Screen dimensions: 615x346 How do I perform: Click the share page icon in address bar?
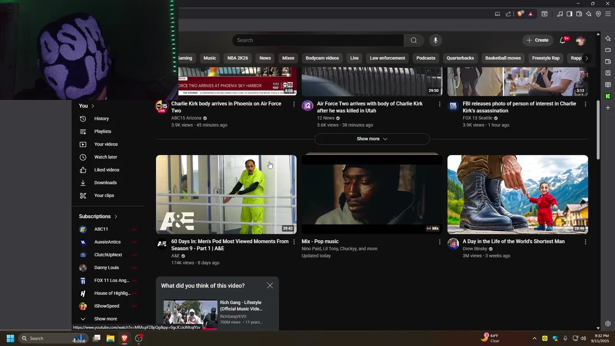(x=508, y=14)
